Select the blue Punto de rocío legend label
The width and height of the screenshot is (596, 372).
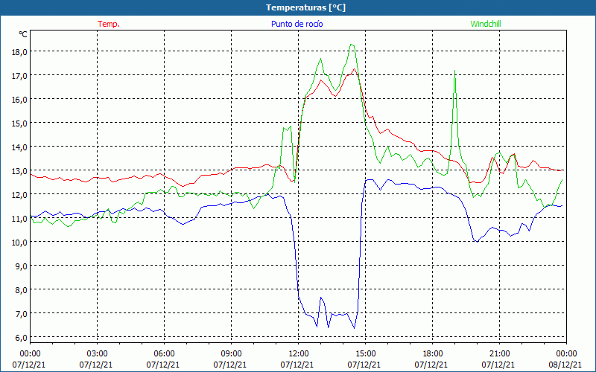click(x=297, y=24)
